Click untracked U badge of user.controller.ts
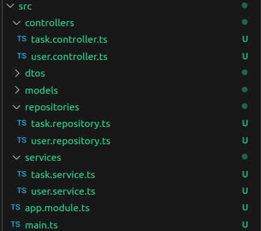The width and height of the screenshot is (261, 231). [x=245, y=56]
